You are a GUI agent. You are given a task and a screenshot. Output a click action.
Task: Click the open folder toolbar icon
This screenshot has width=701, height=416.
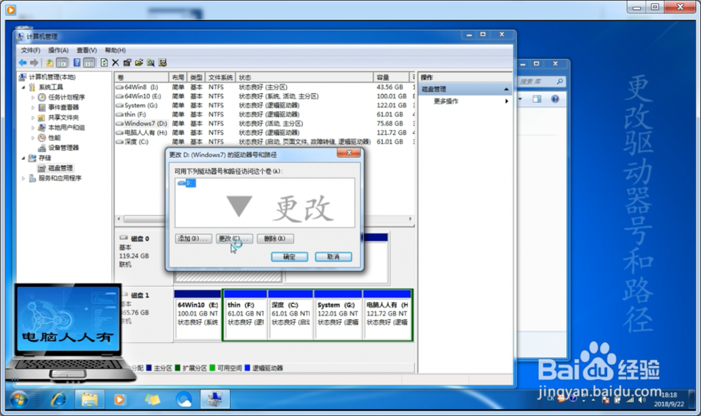pos(139,62)
